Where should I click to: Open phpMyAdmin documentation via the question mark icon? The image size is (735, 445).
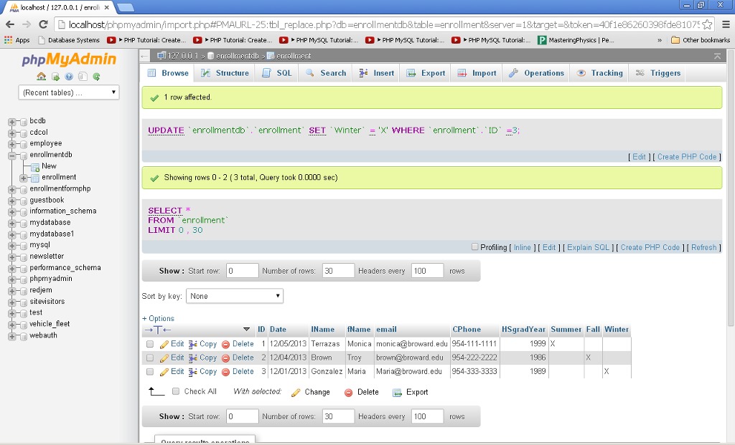pos(69,77)
